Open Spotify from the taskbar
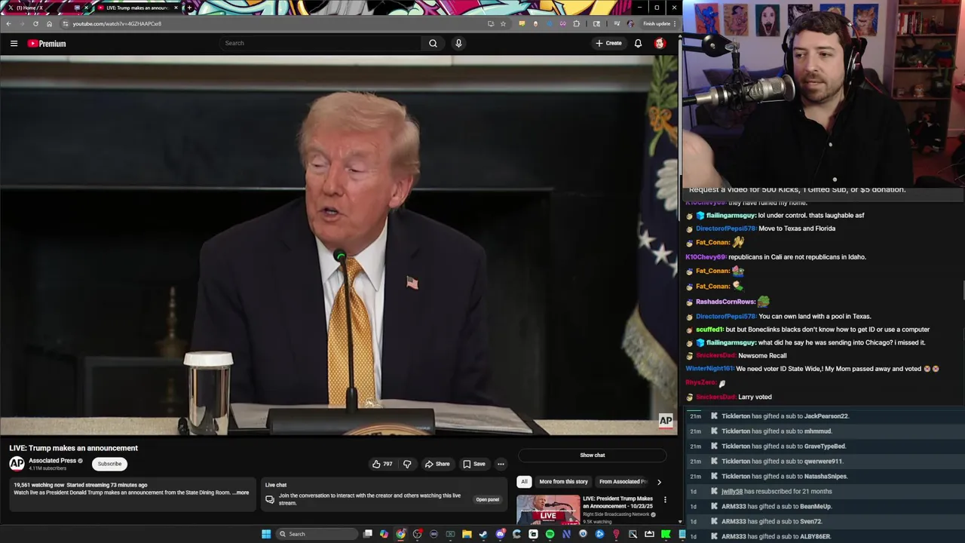This screenshot has height=543, width=965. [x=550, y=534]
